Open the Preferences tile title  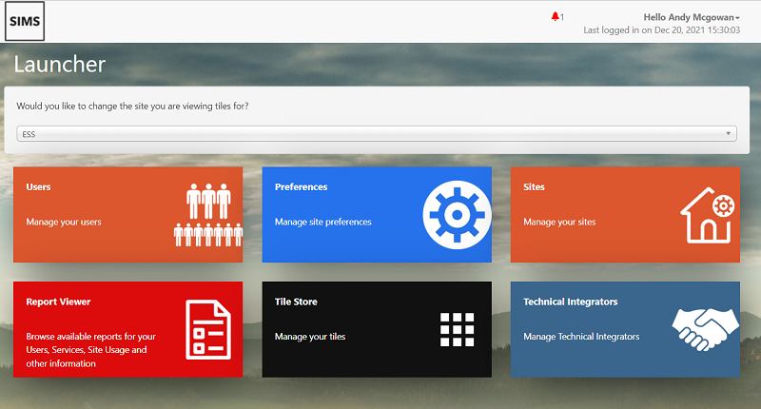pos(301,186)
